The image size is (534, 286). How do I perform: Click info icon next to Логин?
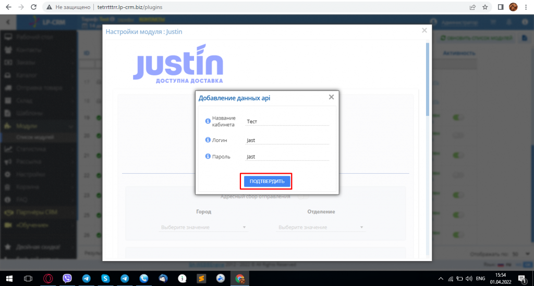tap(208, 139)
